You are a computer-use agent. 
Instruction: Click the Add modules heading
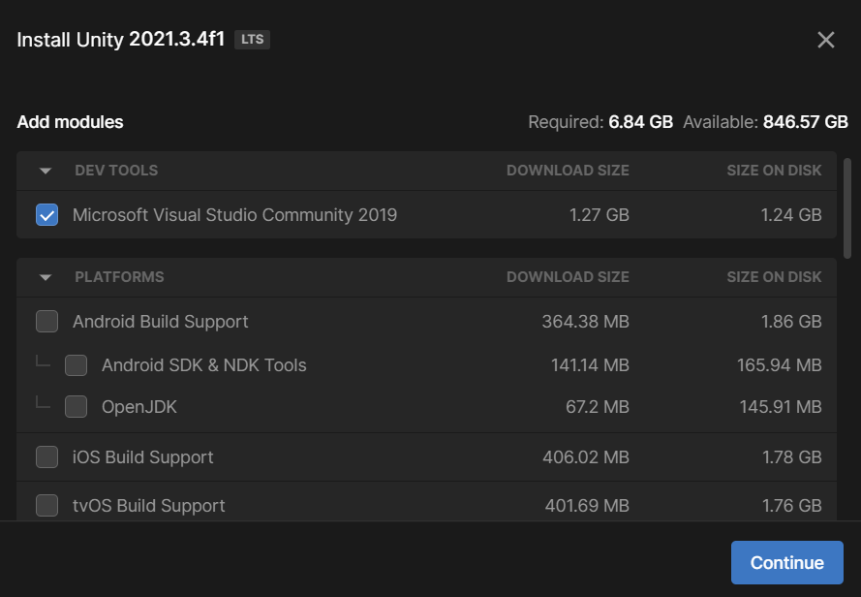(x=70, y=122)
